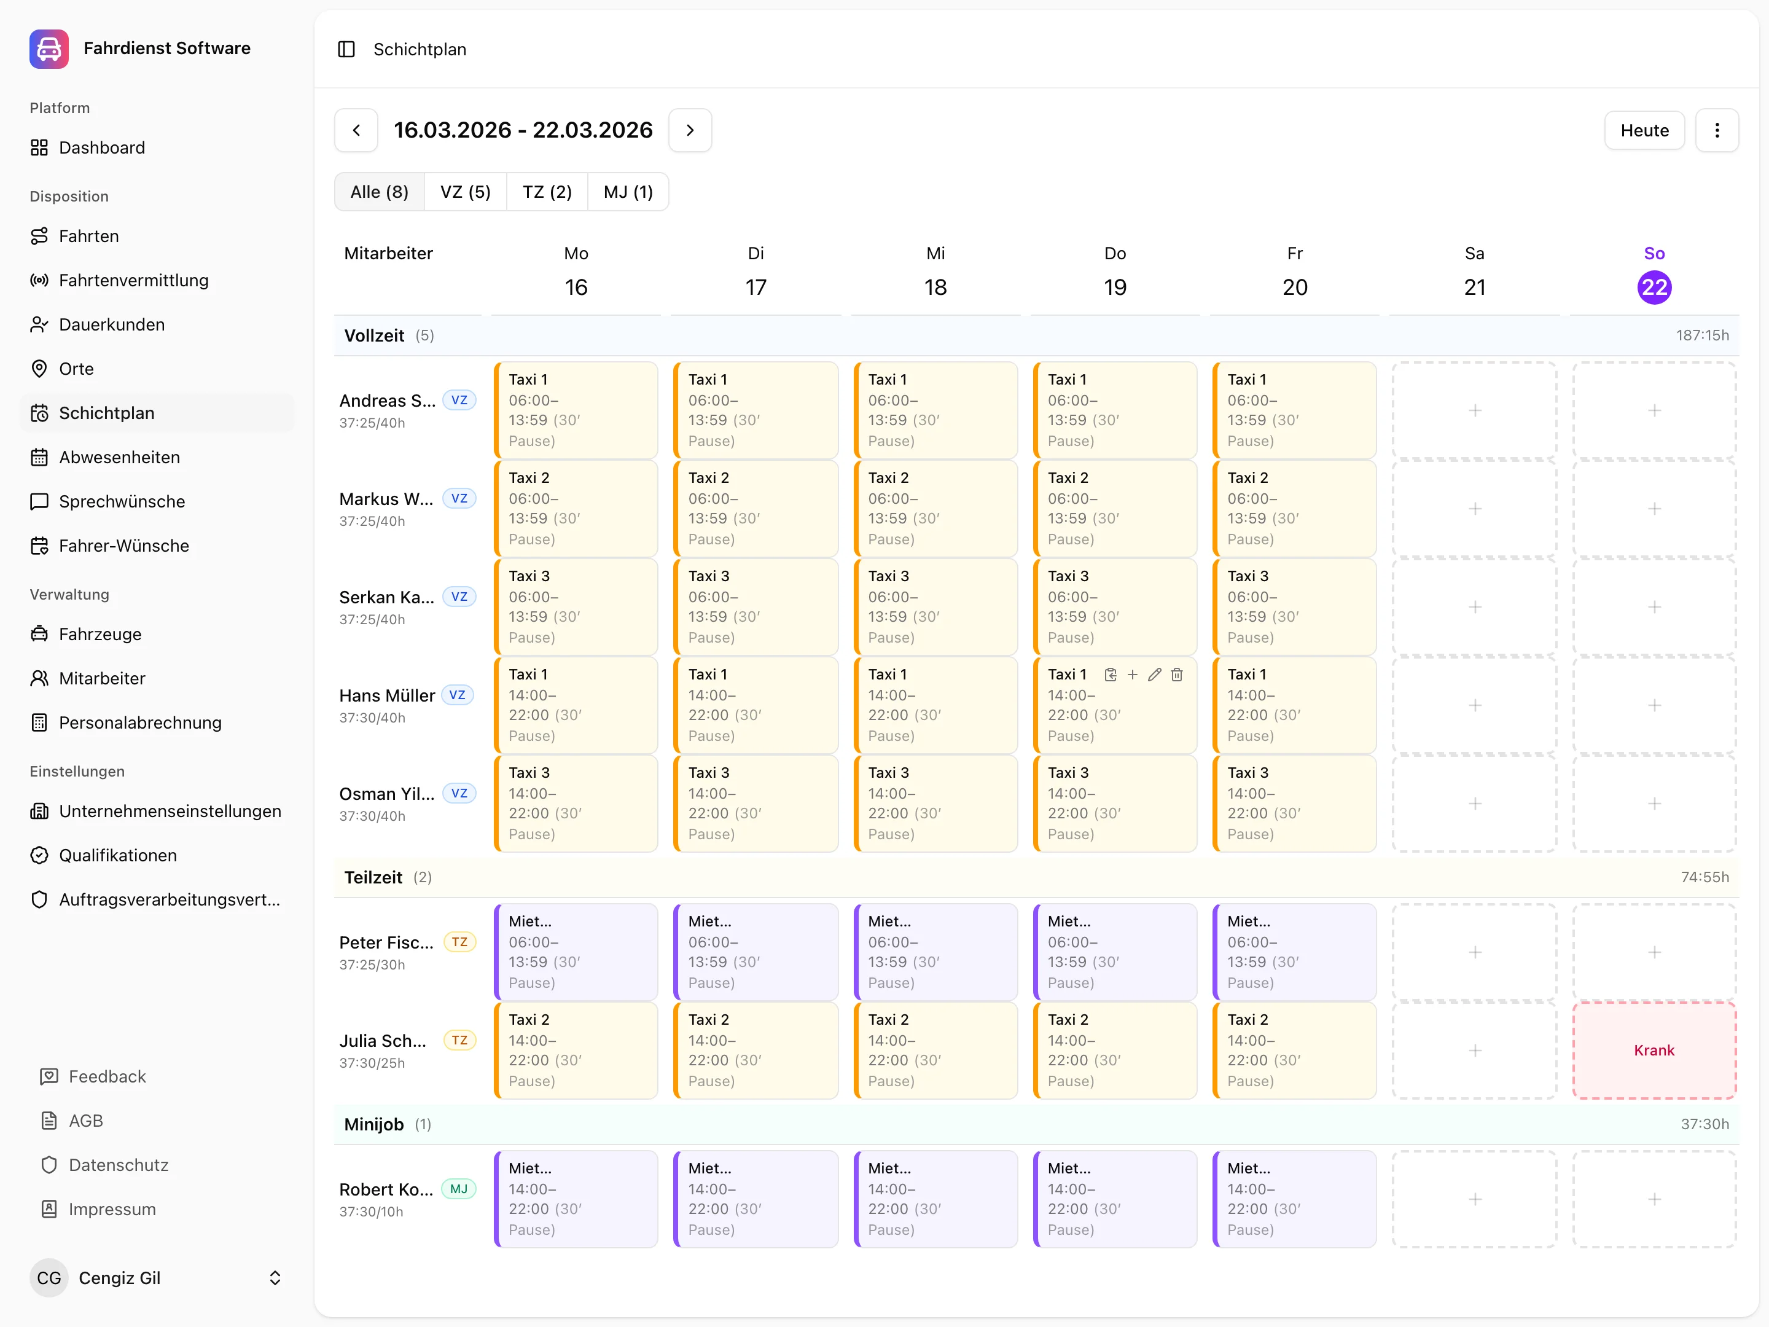This screenshot has height=1327, width=1769.
Task: Open the Schichtplan sidebar icon
Action: (x=40, y=413)
